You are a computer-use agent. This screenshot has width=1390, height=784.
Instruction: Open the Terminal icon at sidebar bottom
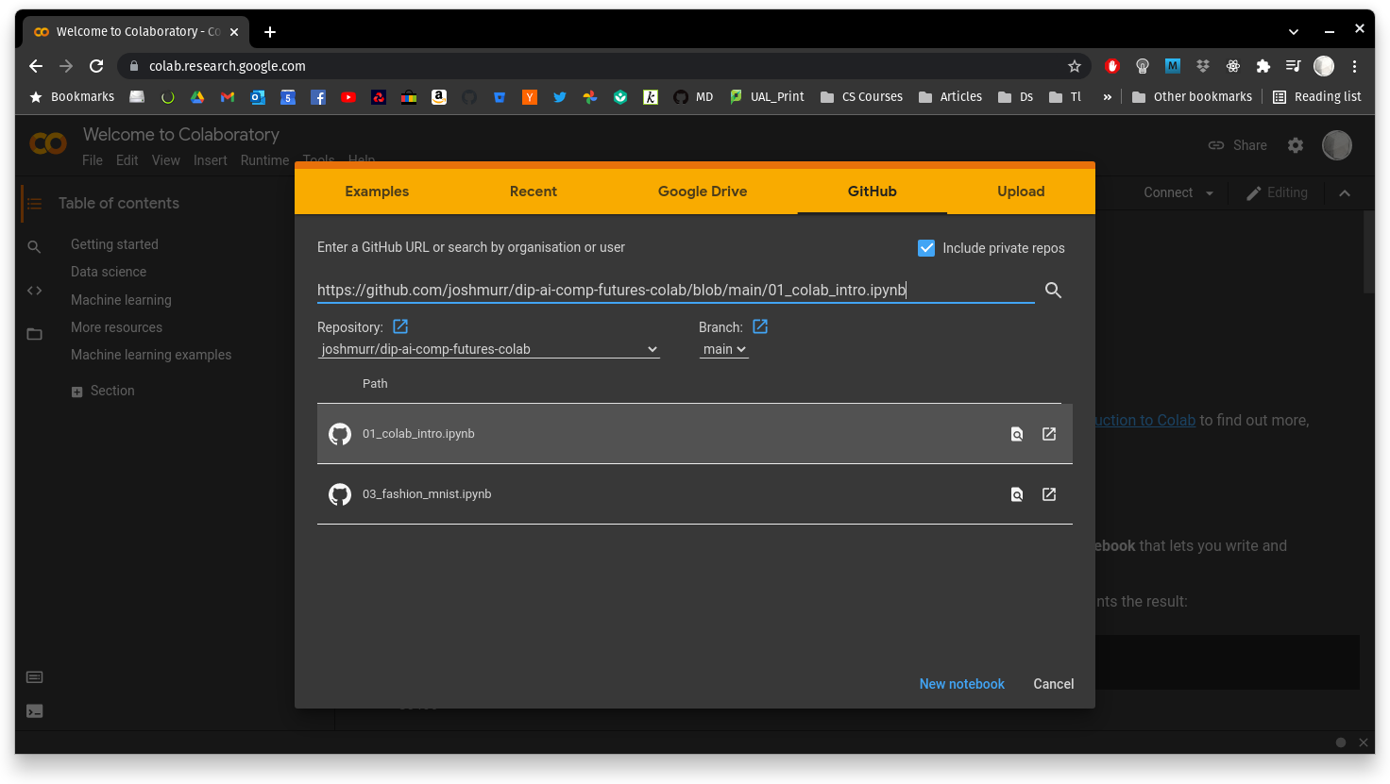(35, 711)
